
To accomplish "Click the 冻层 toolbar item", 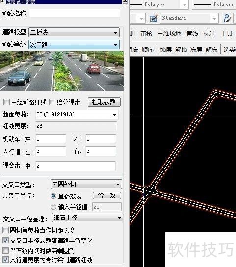I will tap(196, 49).
